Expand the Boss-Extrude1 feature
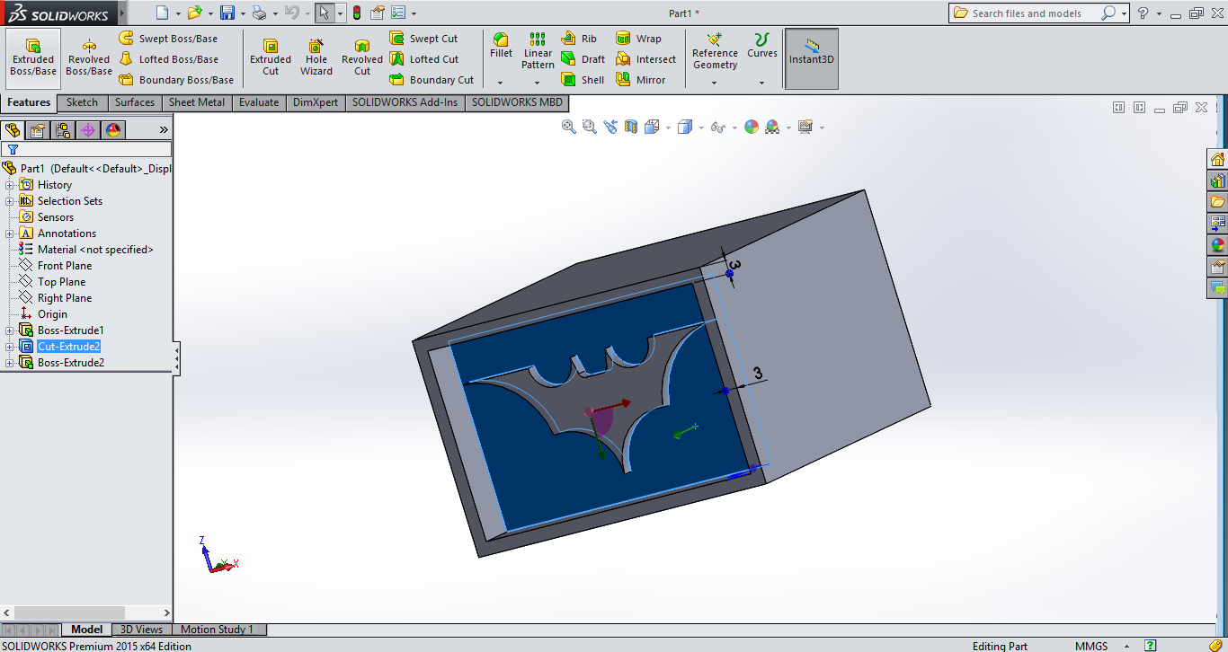Image resolution: width=1228 pixels, height=652 pixels. tap(10, 330)
